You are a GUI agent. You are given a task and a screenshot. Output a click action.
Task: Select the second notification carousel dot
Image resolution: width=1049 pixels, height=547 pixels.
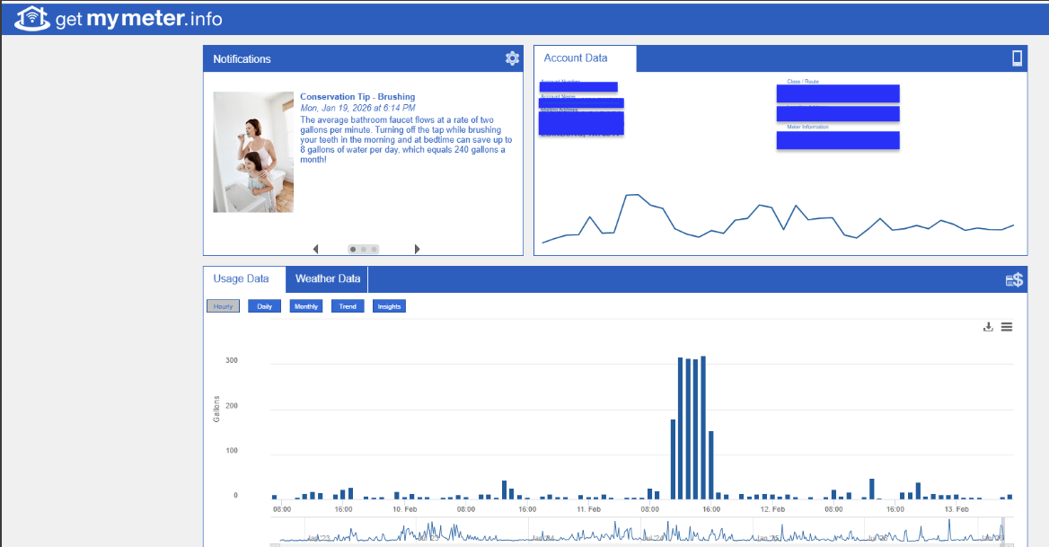tap(364, 249)
